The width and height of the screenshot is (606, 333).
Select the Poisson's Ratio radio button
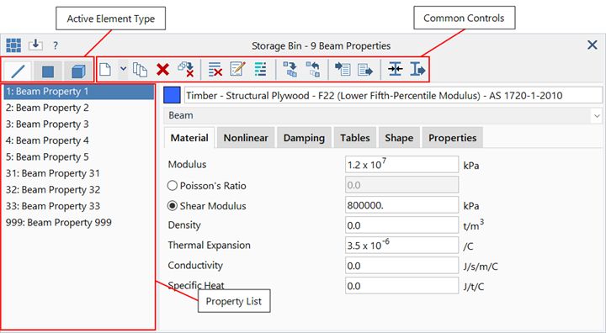pos(173,186)
